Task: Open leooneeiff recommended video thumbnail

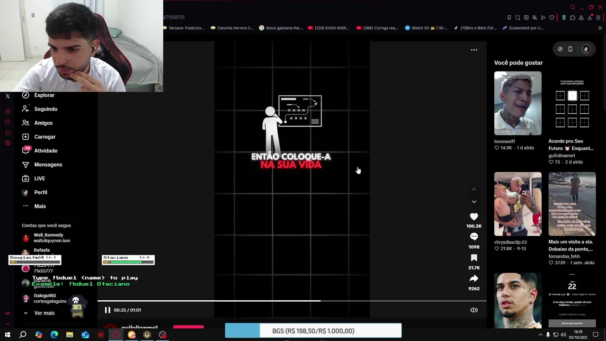Action: click(518, 103)
